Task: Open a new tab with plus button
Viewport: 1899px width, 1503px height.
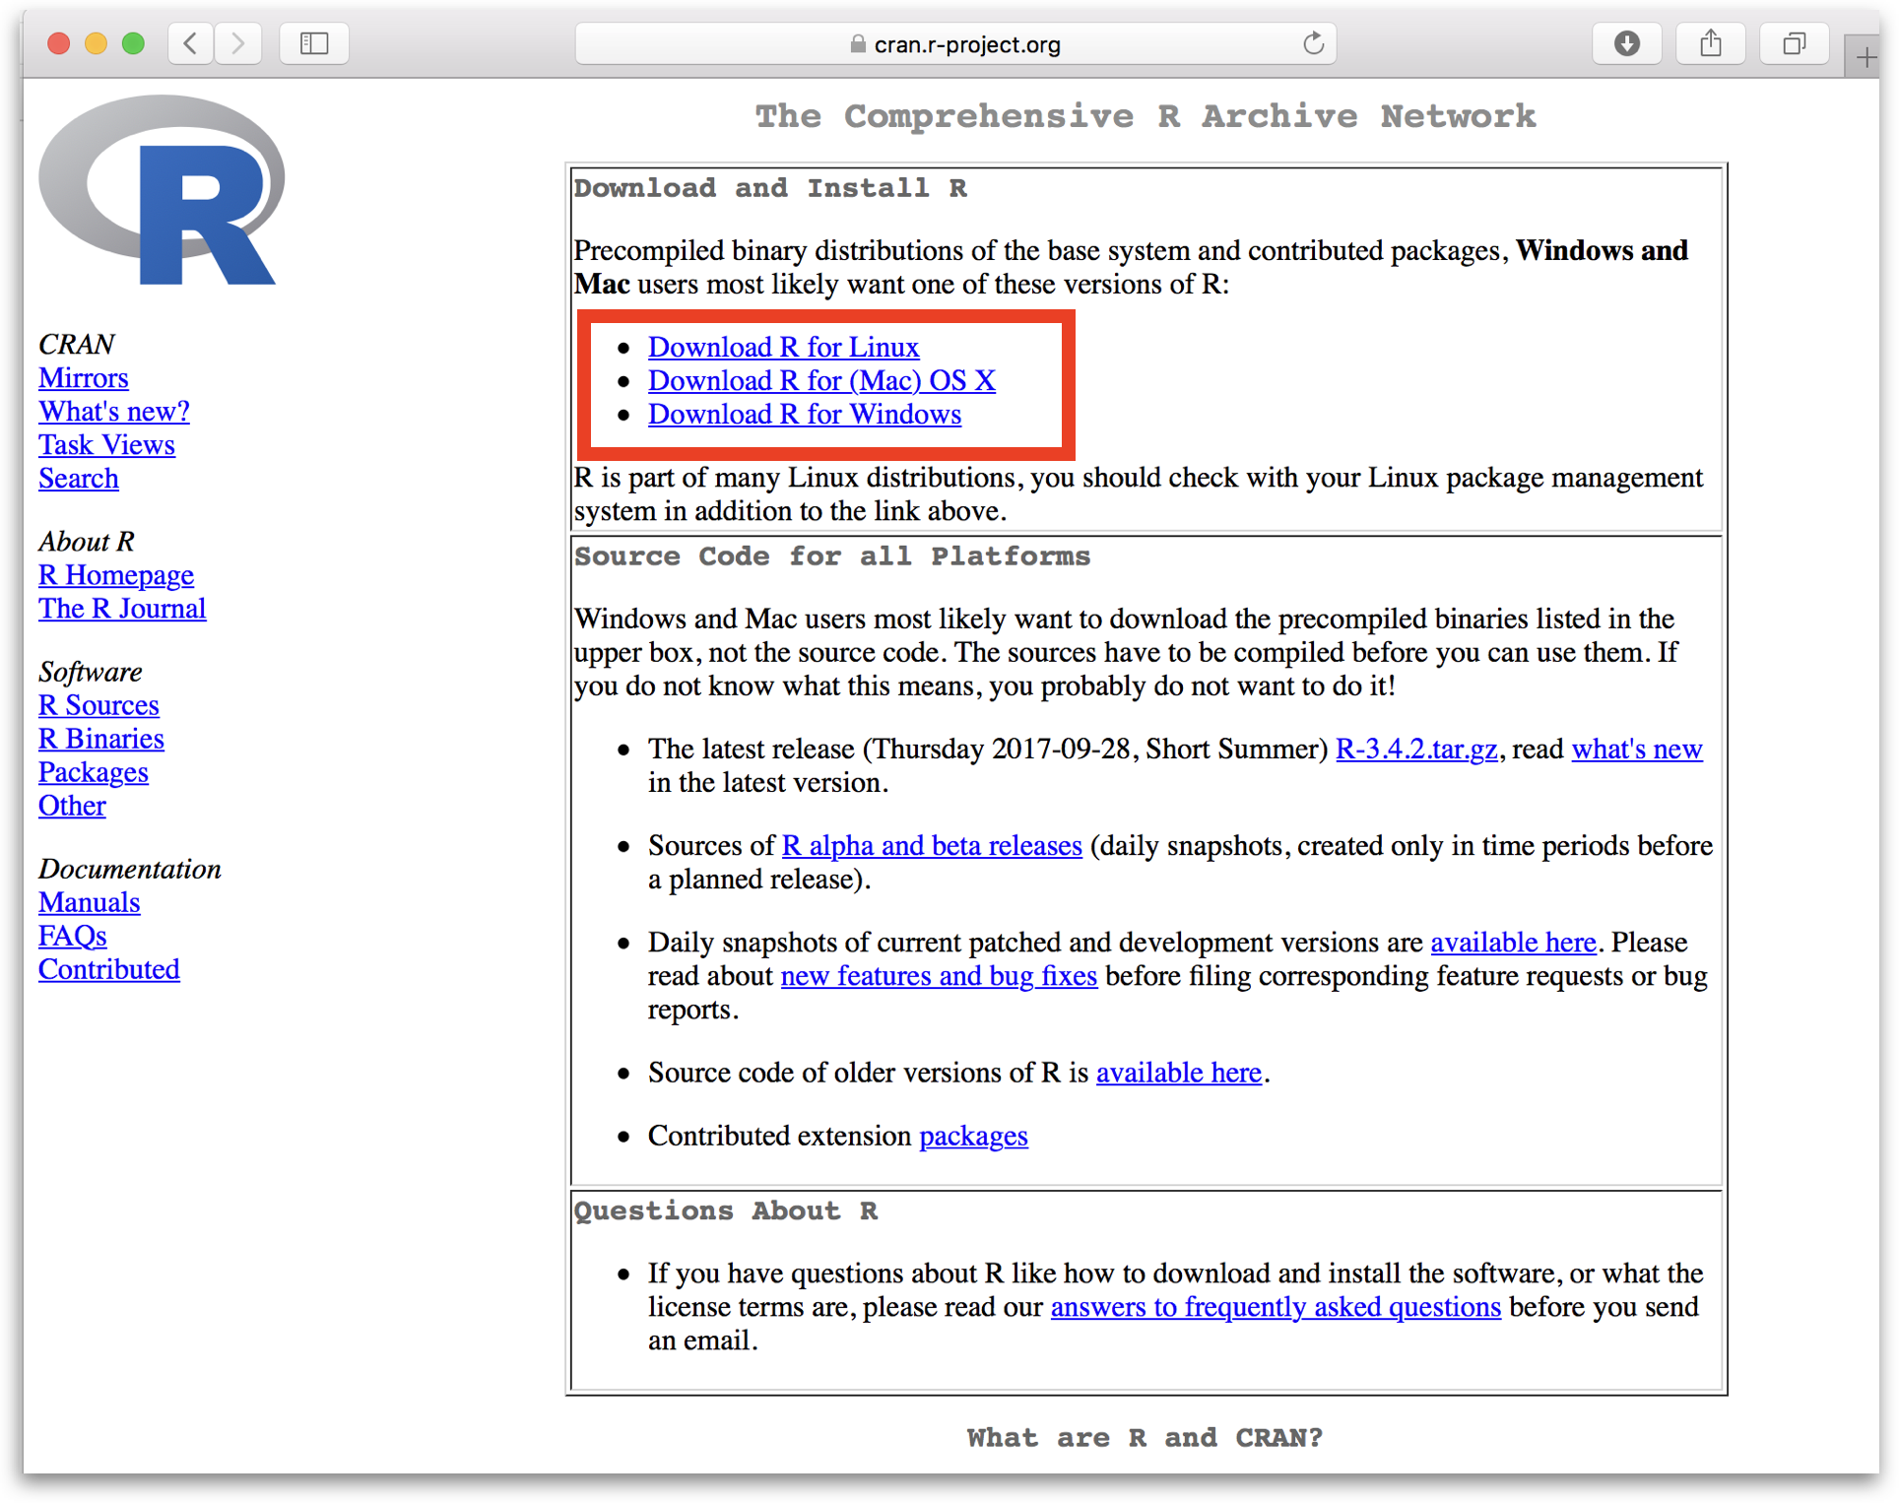Action: coord(1866,58)
